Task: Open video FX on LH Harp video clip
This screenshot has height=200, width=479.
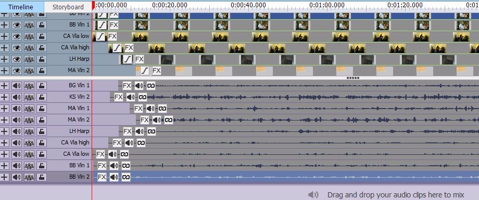Action: [140, 59]
